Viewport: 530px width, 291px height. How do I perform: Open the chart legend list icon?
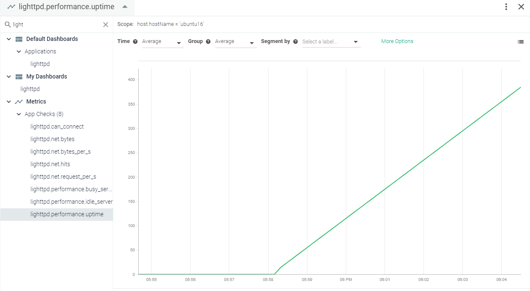click(520, 42)
